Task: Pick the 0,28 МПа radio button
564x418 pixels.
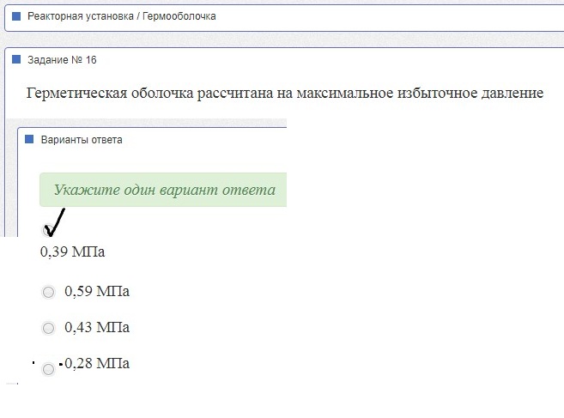Action: click(49, 369)
